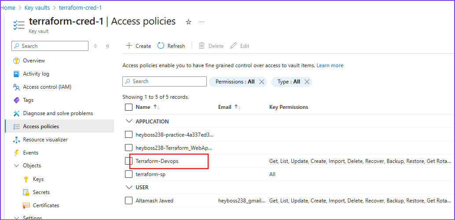
Task: Collapse the Objects menu section
Action: pos(17,166)
